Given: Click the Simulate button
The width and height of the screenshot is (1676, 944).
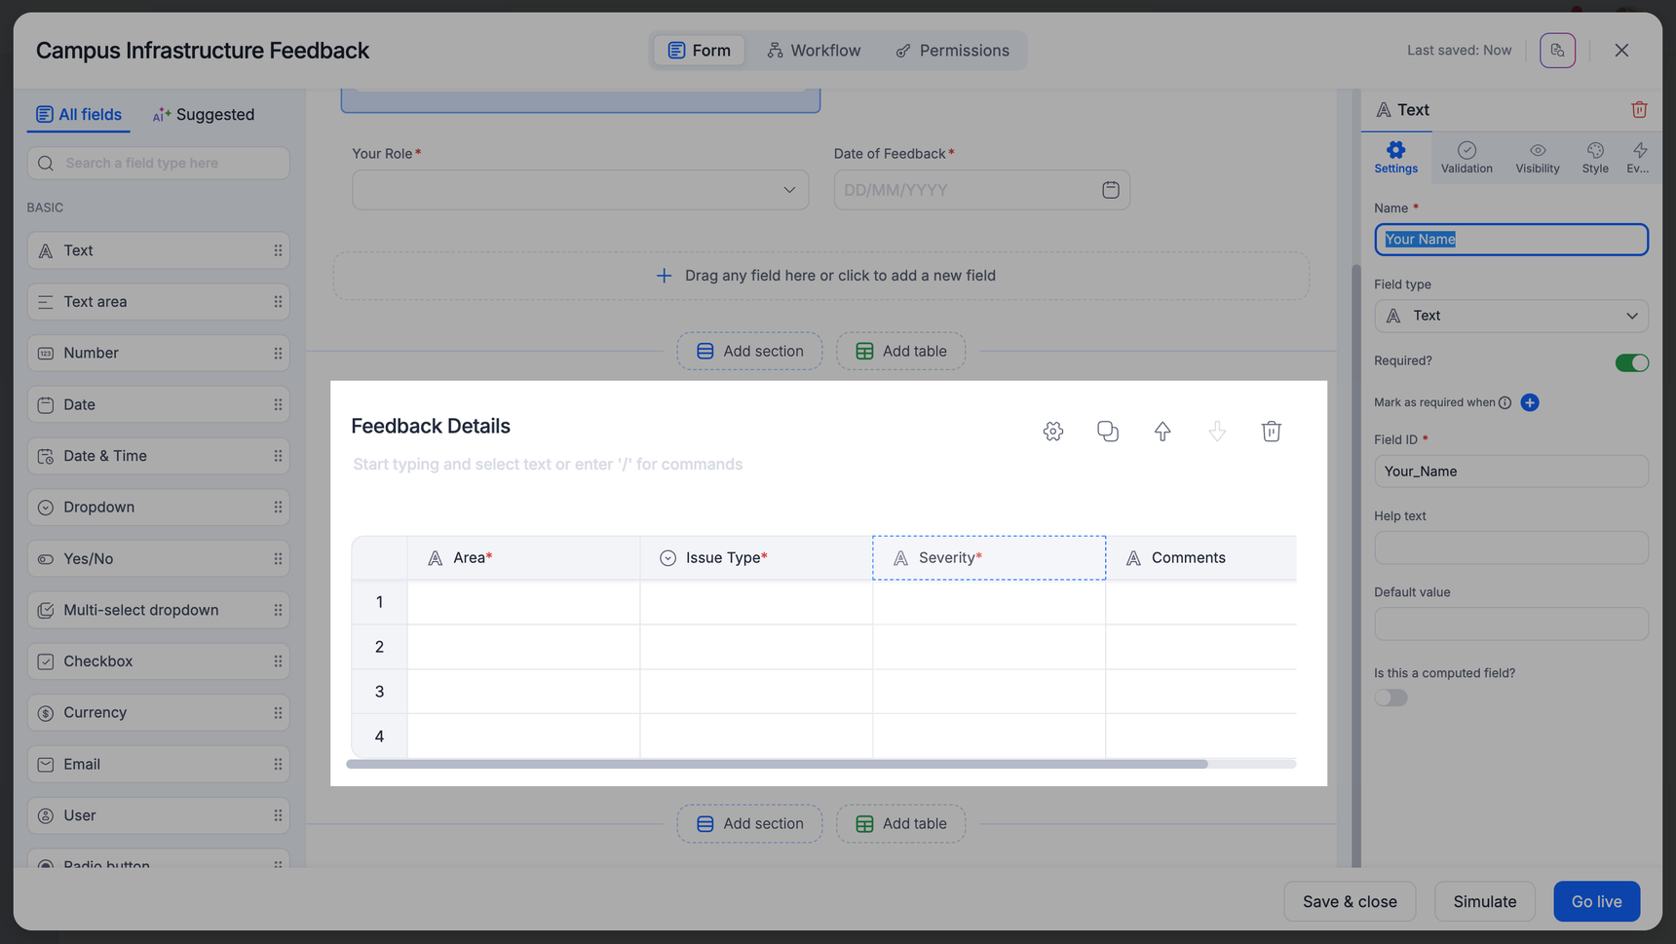Looking at the screenshot, I should (1483, 901).
